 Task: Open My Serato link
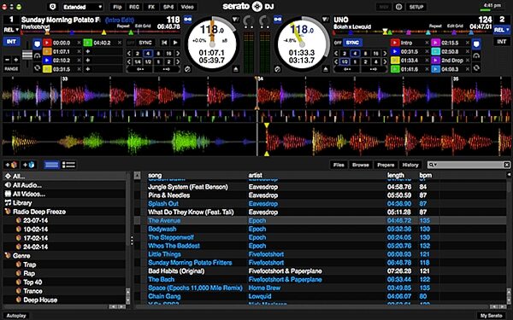(x=491, y=316)
